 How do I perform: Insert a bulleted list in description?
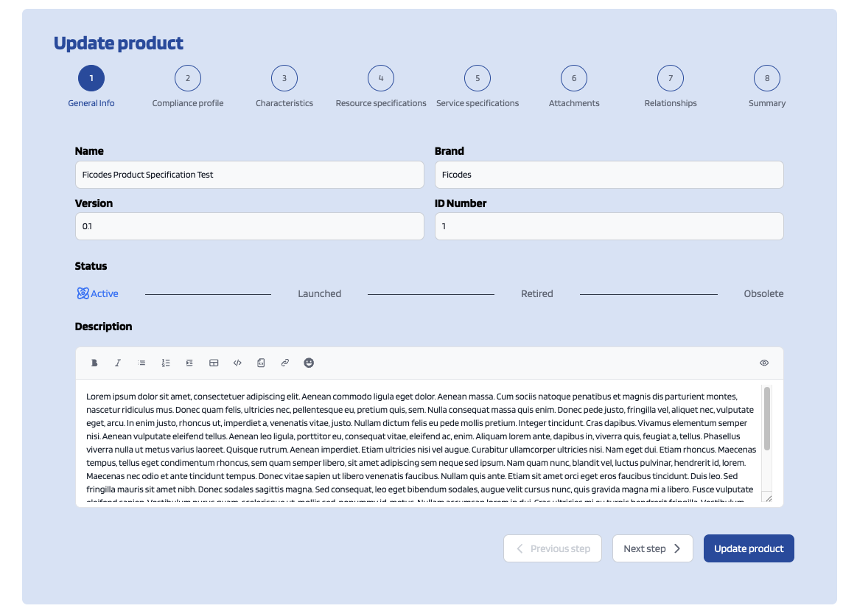click(x=141, y=363)
